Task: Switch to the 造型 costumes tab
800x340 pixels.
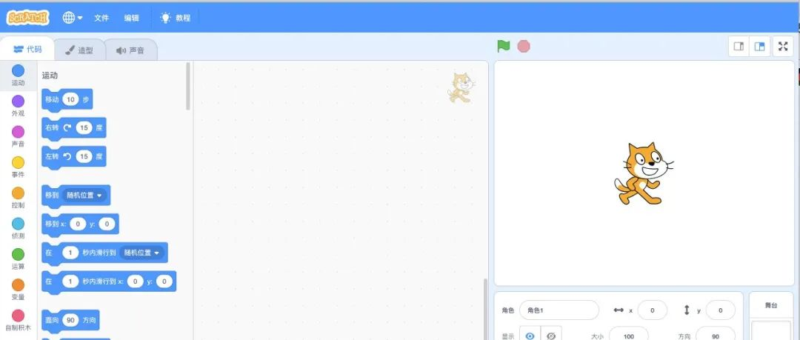Action: click(x=79, y=50)
